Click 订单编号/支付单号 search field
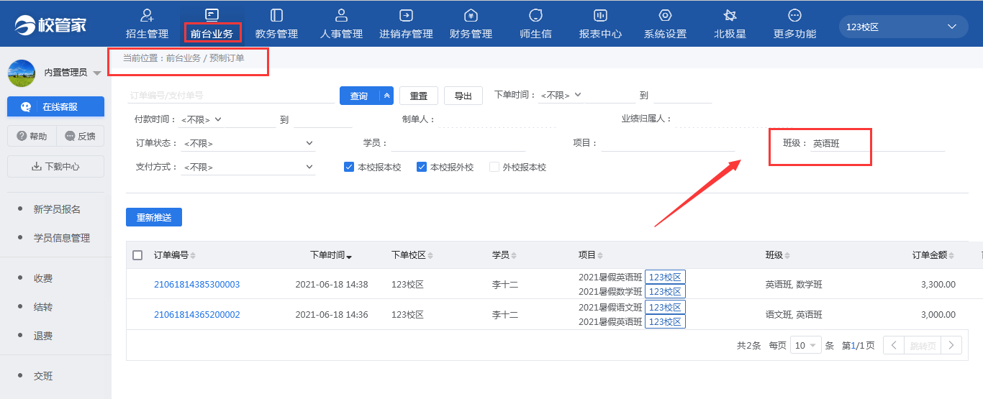Image resolution: width=983 pixels, height=399 pixels. click(230, 95)
